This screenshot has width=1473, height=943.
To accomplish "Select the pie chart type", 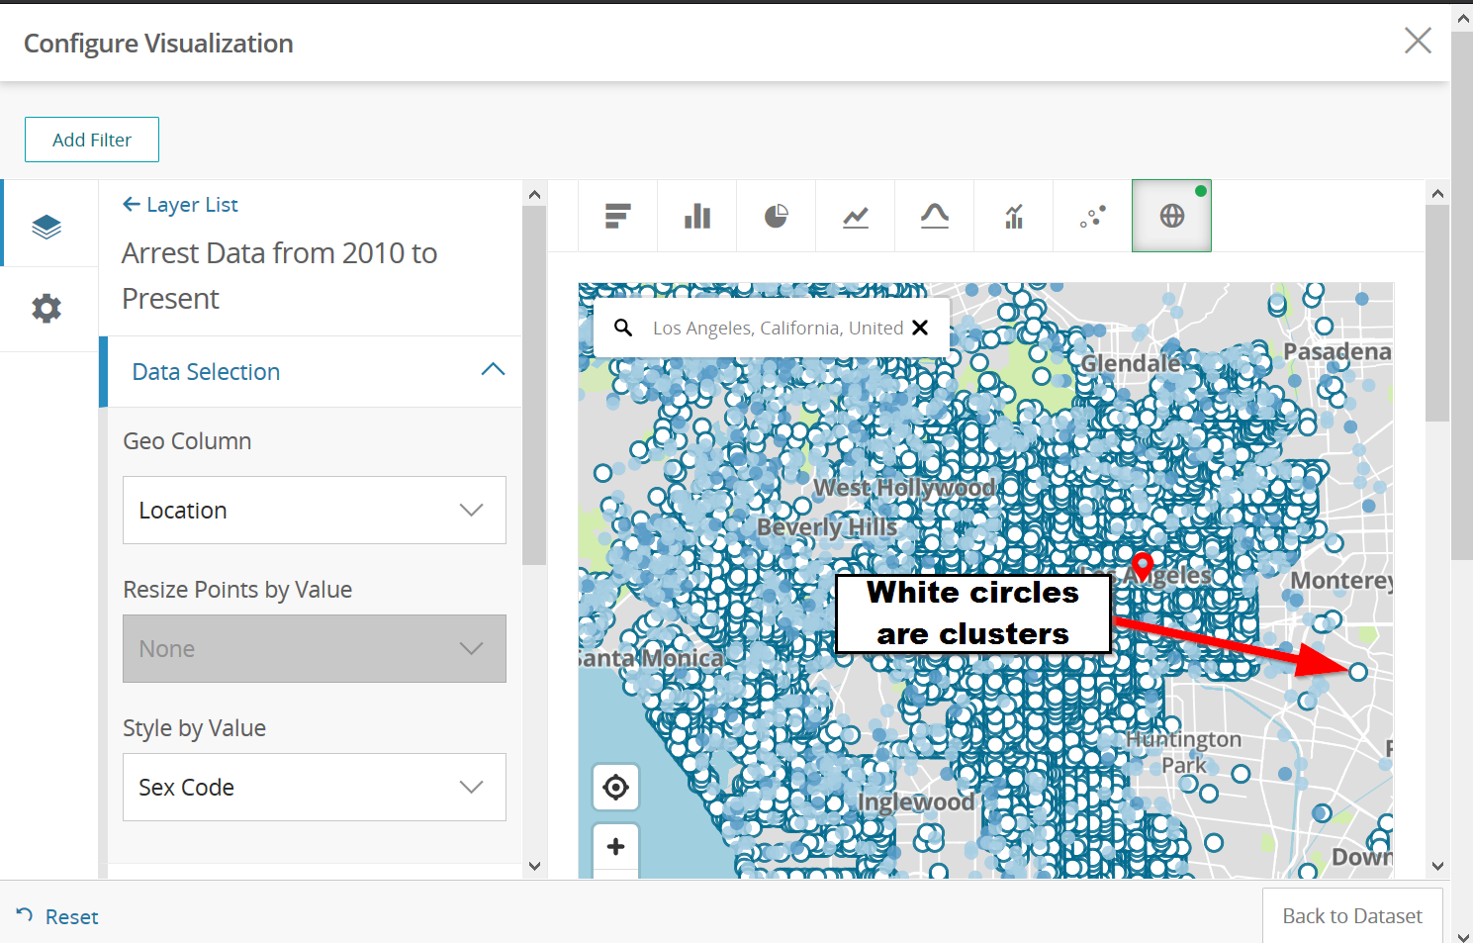I will pos(777,216).
